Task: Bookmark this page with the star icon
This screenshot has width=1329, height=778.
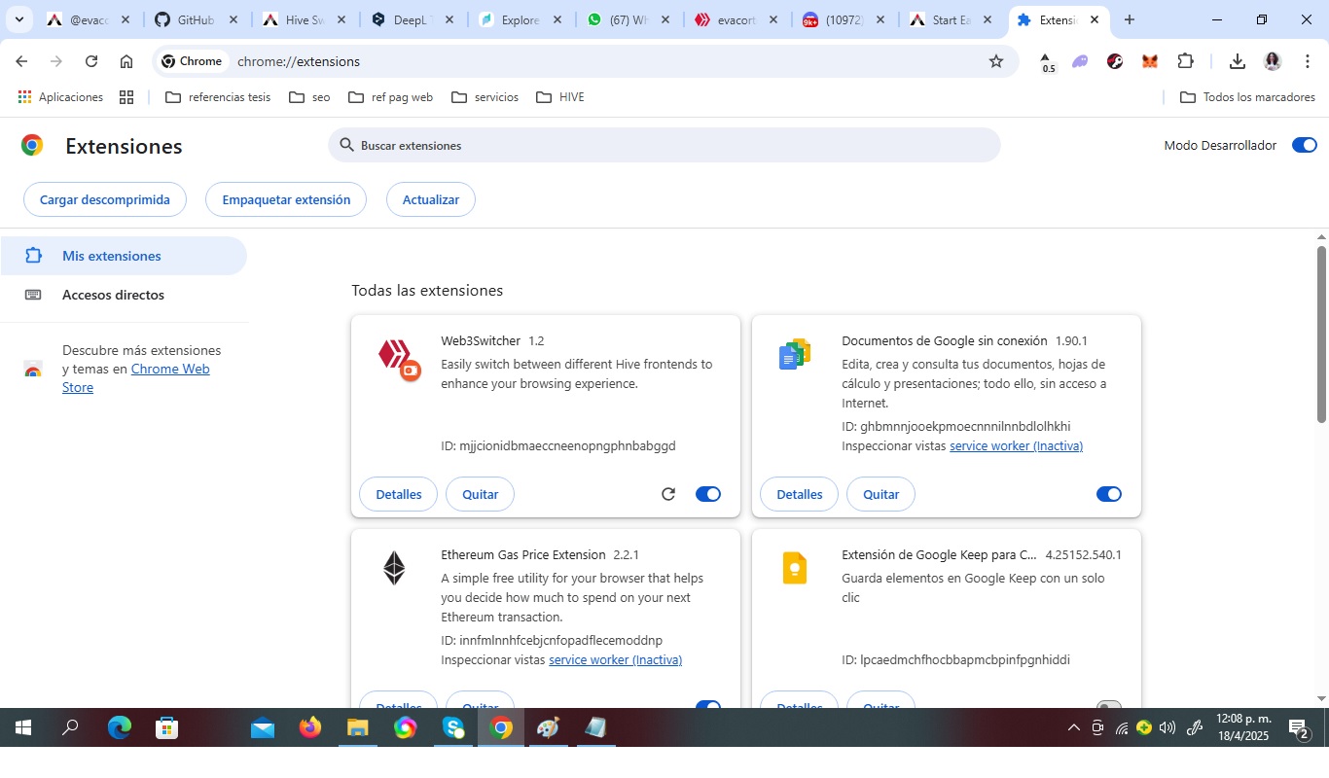Action: pos(995,61)
